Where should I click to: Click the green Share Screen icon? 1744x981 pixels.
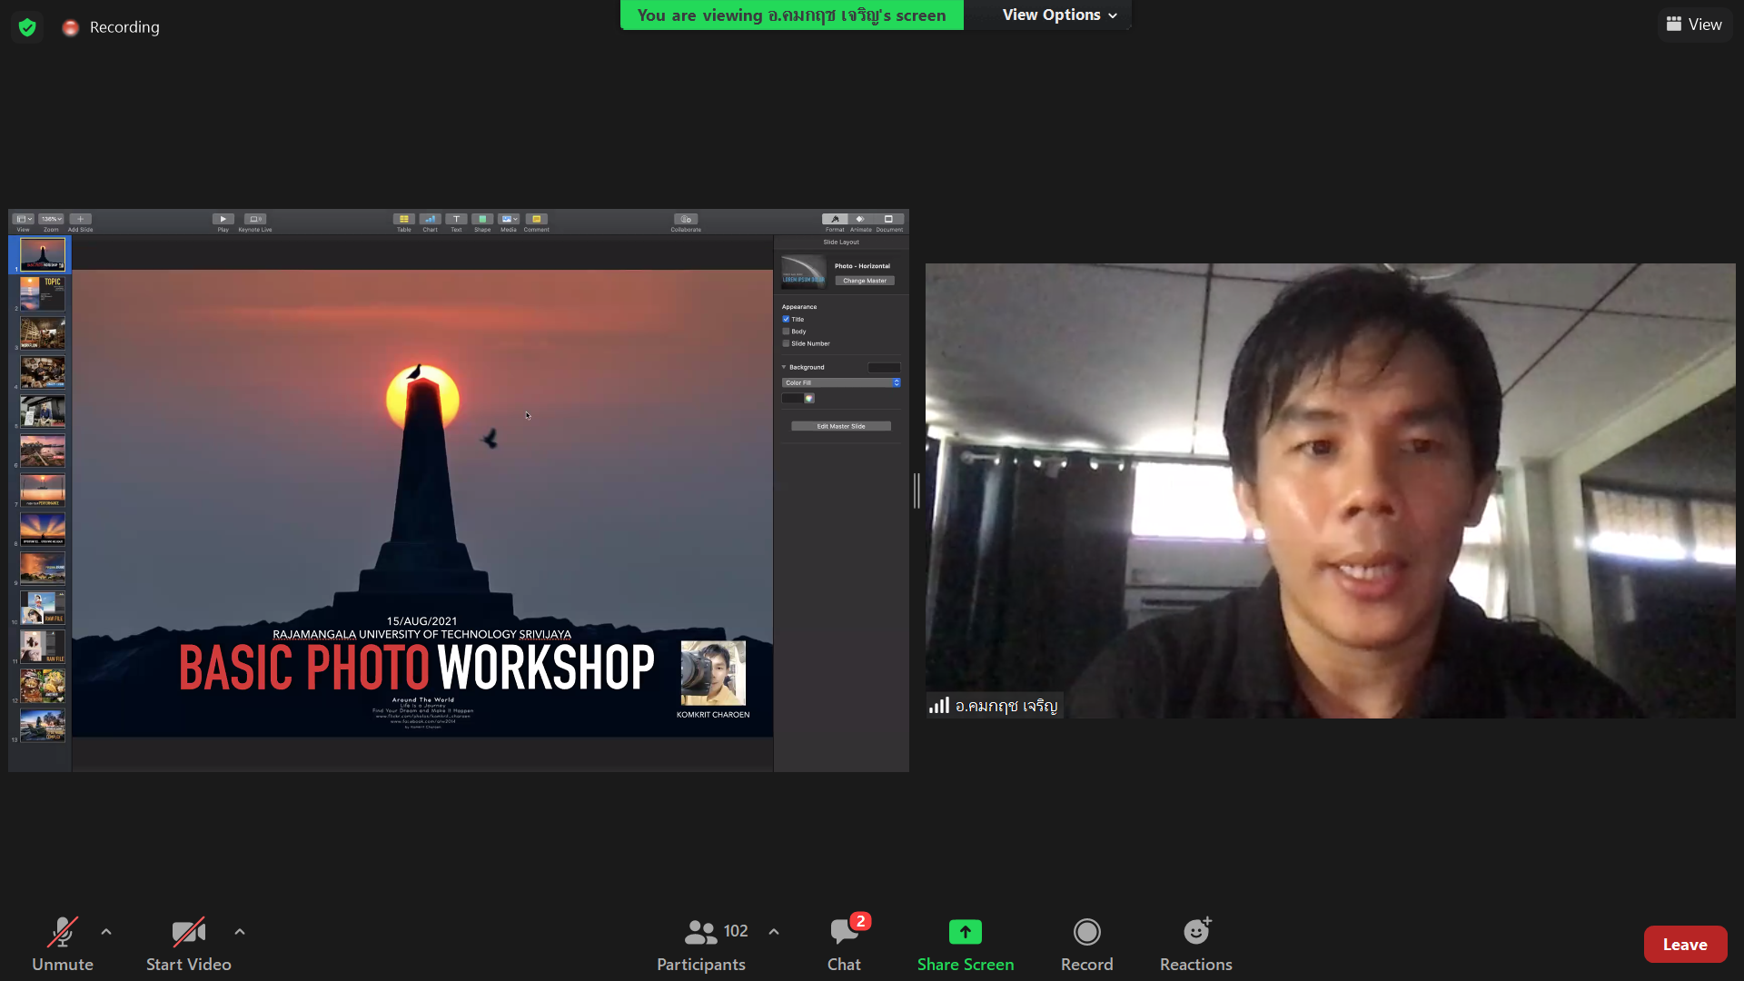coord(966,932)
